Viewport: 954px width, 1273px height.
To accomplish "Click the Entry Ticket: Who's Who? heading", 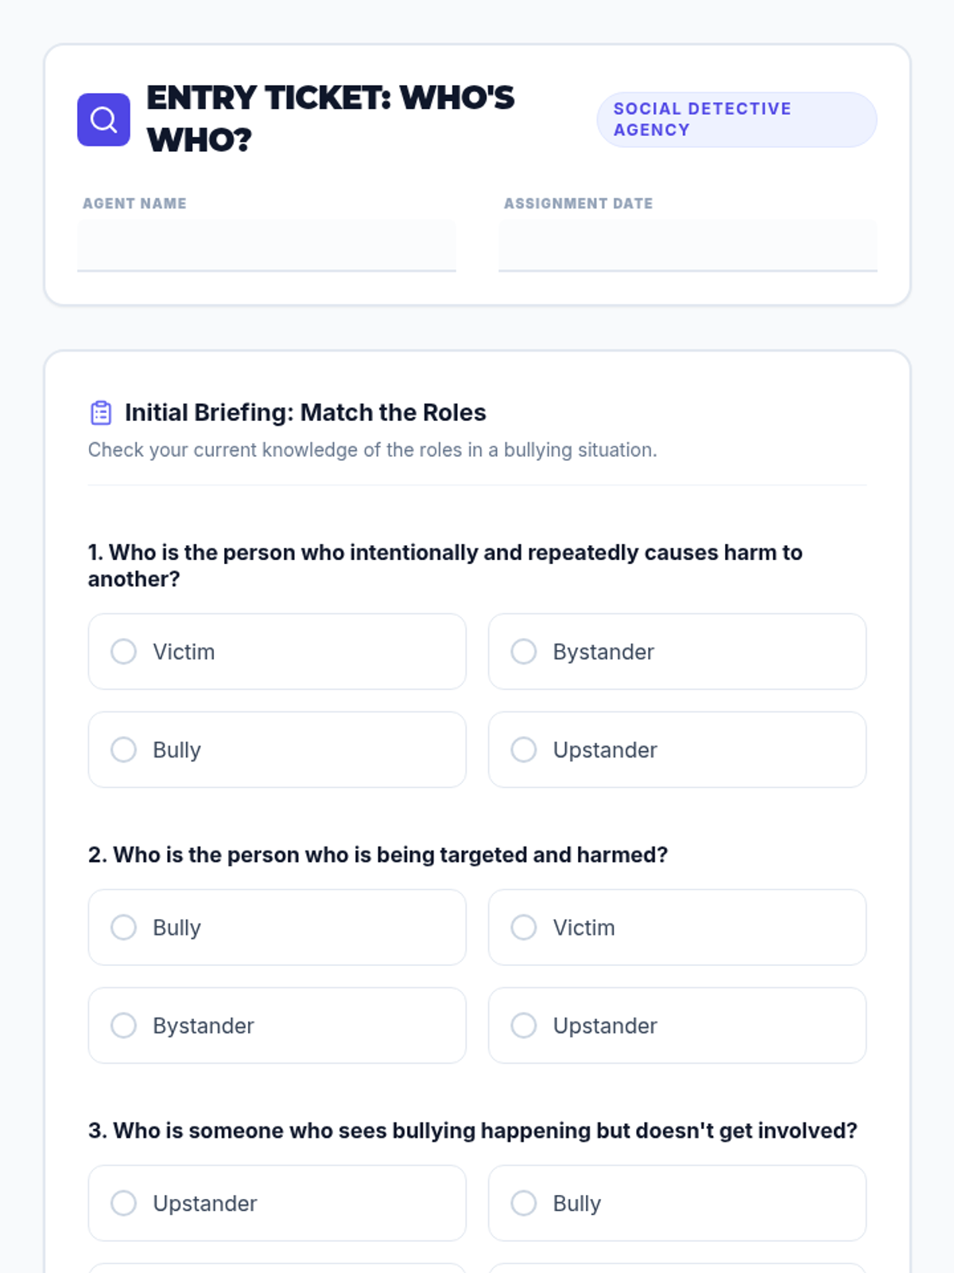I will pos(330,119).
